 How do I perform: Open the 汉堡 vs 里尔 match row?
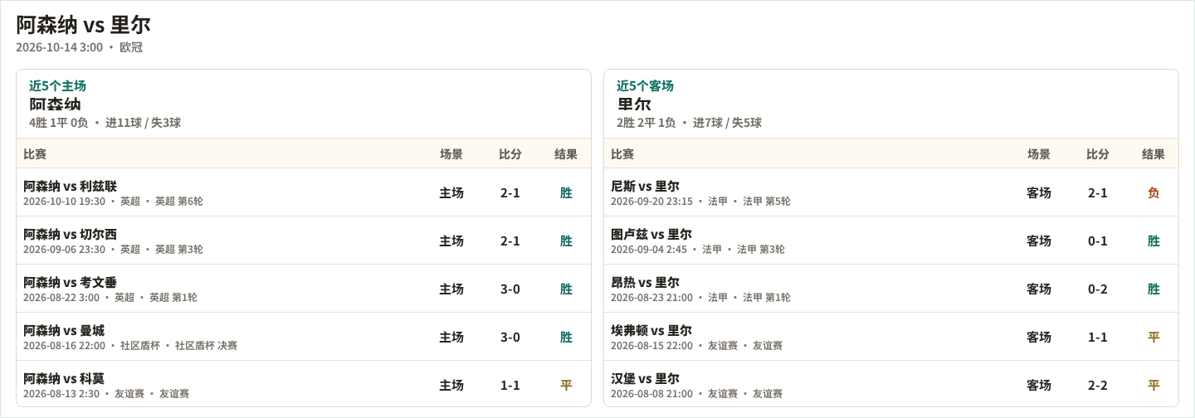click(891, 384)
